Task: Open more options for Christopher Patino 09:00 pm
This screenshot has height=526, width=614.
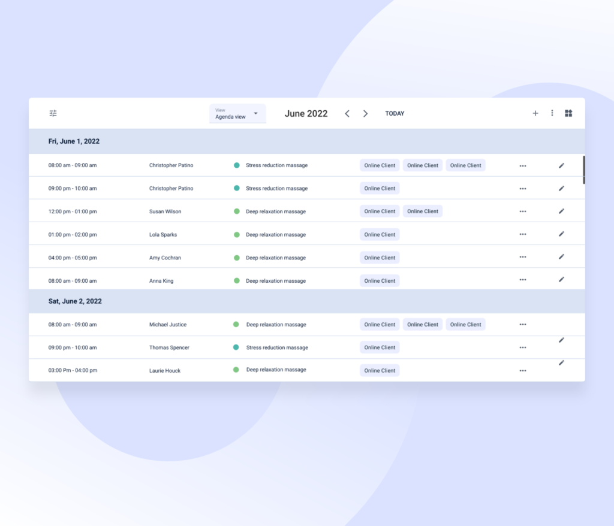Action: click(523, 189)
